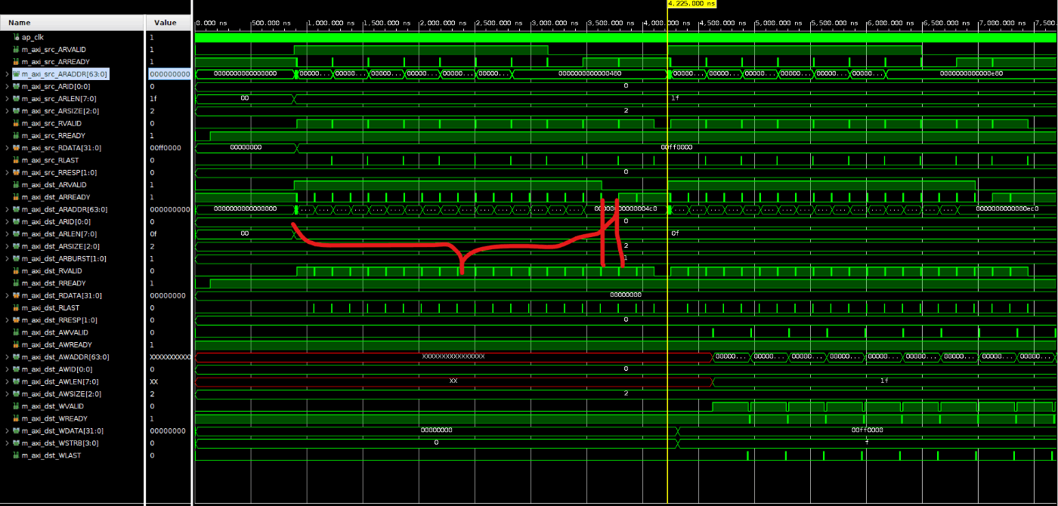Click the m_axi_dst_ARVALID signal icon
This screenshot has width=1058, height=506.
click(x=17, y=185)
